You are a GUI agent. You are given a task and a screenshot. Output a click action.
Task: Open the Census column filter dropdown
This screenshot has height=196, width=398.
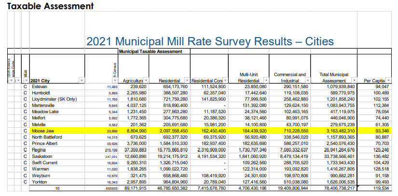[115, 80]
